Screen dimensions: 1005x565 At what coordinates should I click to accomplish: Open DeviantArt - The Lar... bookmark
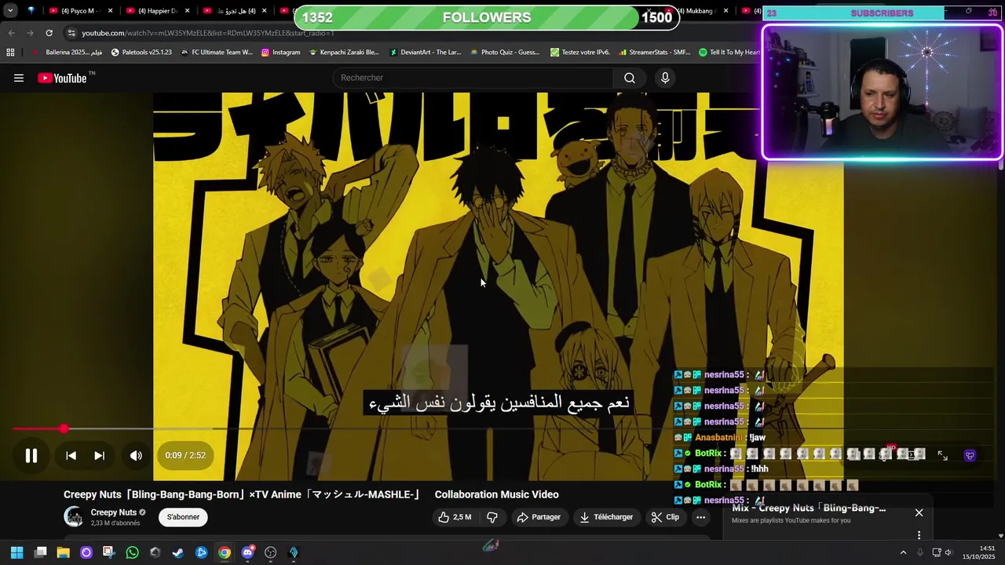(424, 53)
